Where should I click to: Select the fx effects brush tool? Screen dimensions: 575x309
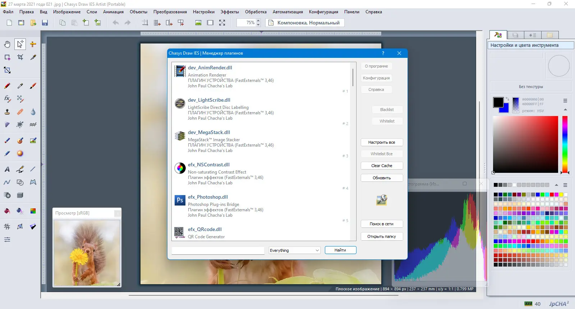click(x=7, y=98)
